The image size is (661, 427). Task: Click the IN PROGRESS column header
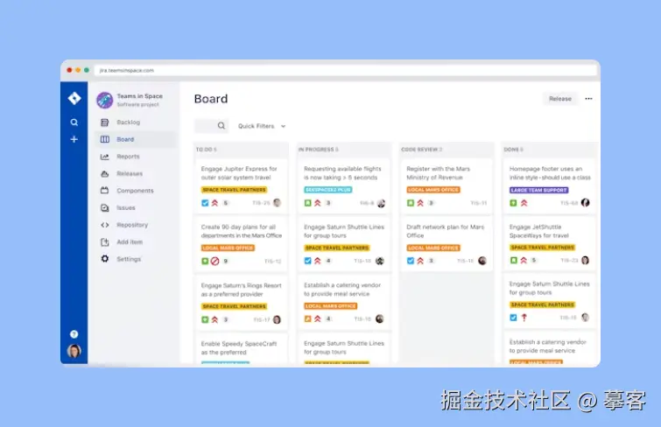point(319,150)
